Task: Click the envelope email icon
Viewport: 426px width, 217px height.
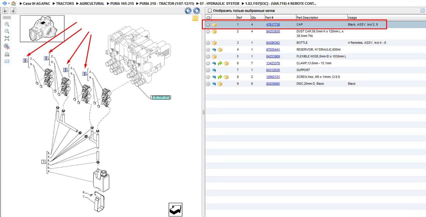Action: coord(7,61)
